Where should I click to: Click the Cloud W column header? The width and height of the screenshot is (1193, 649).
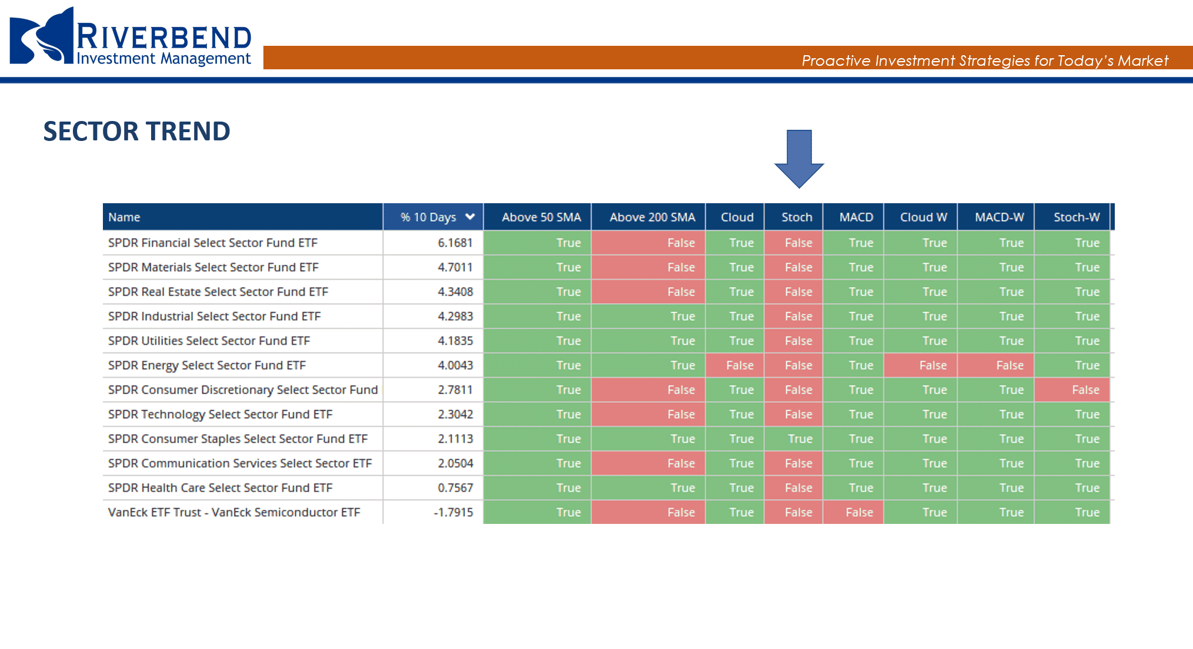921,217
